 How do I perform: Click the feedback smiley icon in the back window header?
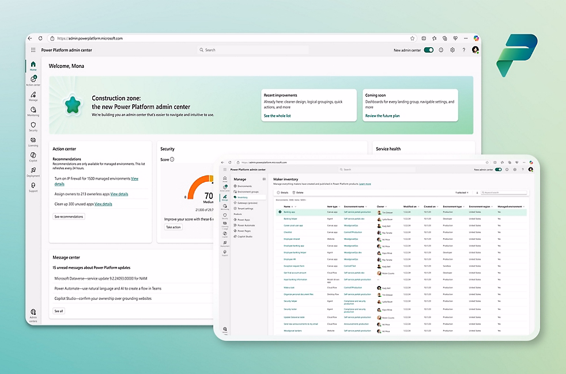(x=441, y=50)
